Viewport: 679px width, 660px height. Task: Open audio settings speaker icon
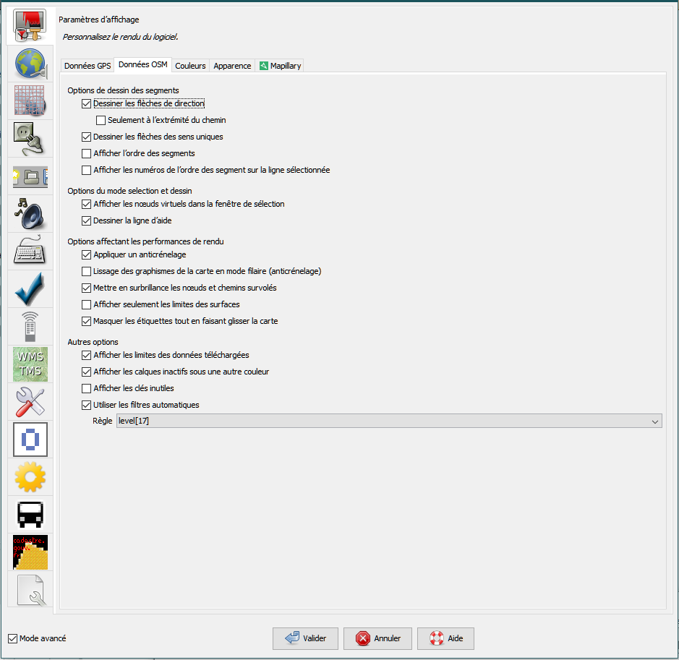(30, 214)
